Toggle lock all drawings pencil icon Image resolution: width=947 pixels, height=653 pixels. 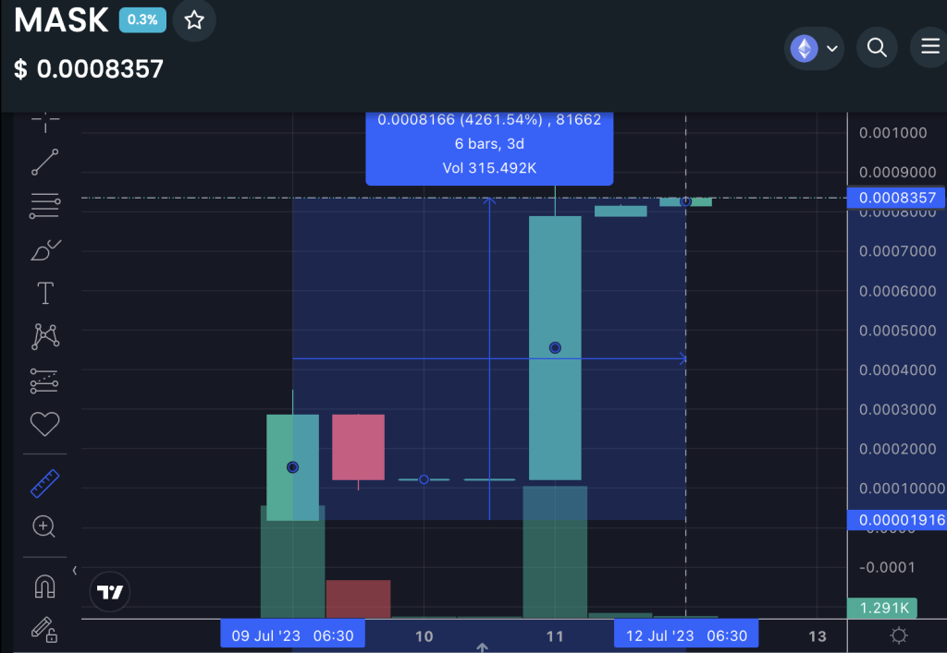tap(44, 630)
